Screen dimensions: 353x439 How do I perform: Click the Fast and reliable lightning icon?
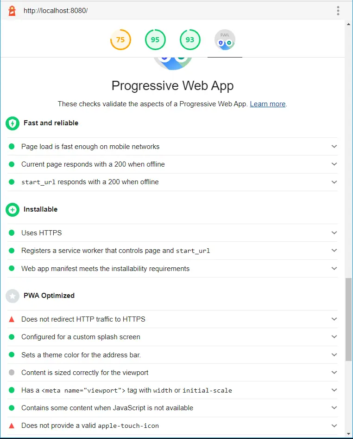pos(13,123)
